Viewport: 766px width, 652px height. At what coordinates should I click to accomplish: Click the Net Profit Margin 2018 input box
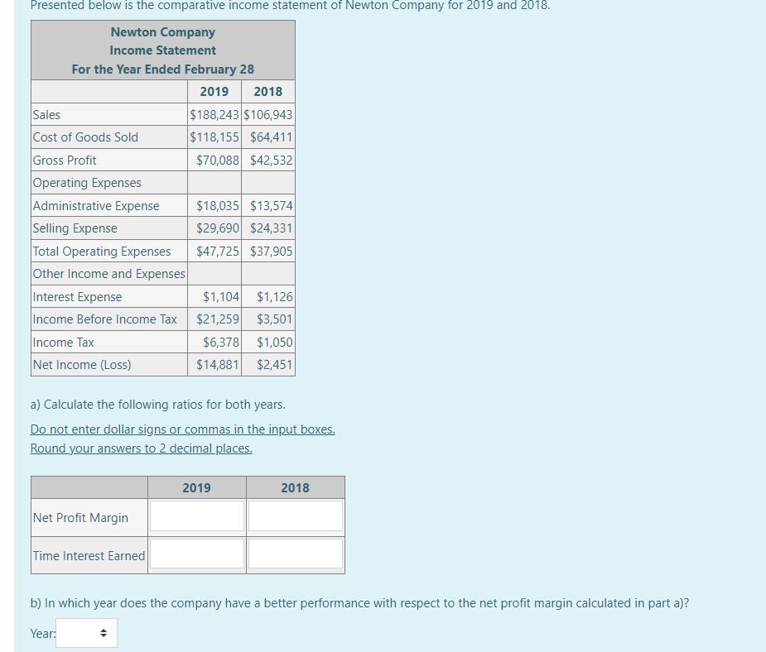[x=295, y=515]
